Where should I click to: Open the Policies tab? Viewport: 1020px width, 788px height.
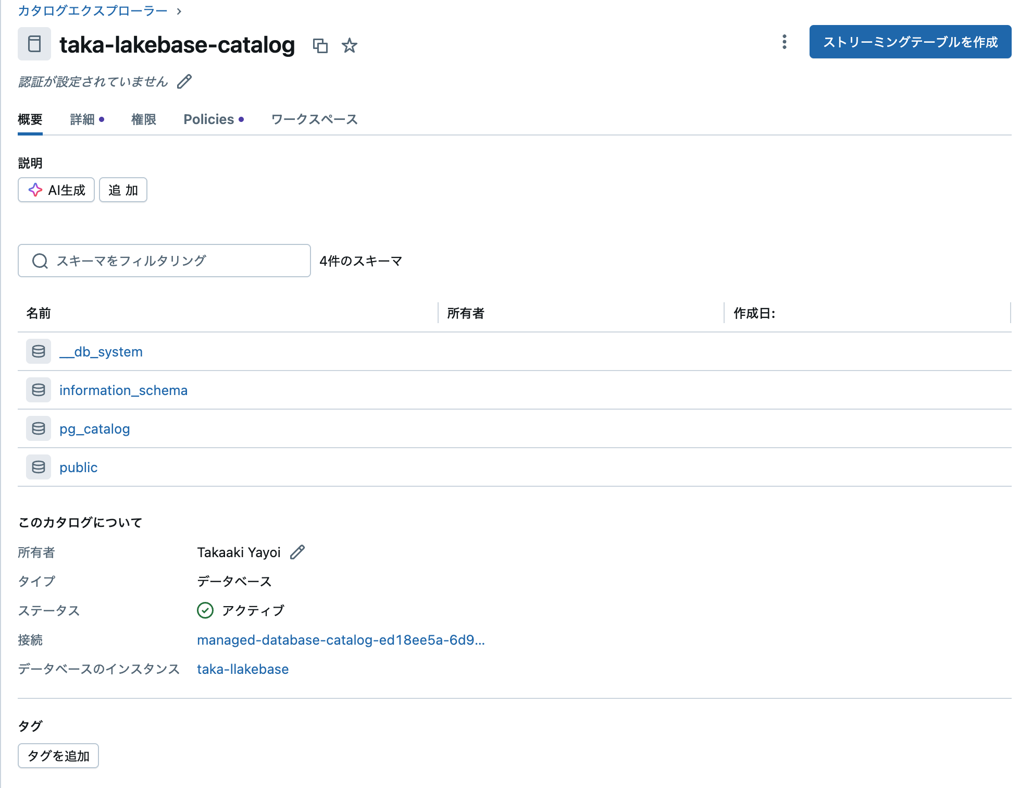pos(208,119)
